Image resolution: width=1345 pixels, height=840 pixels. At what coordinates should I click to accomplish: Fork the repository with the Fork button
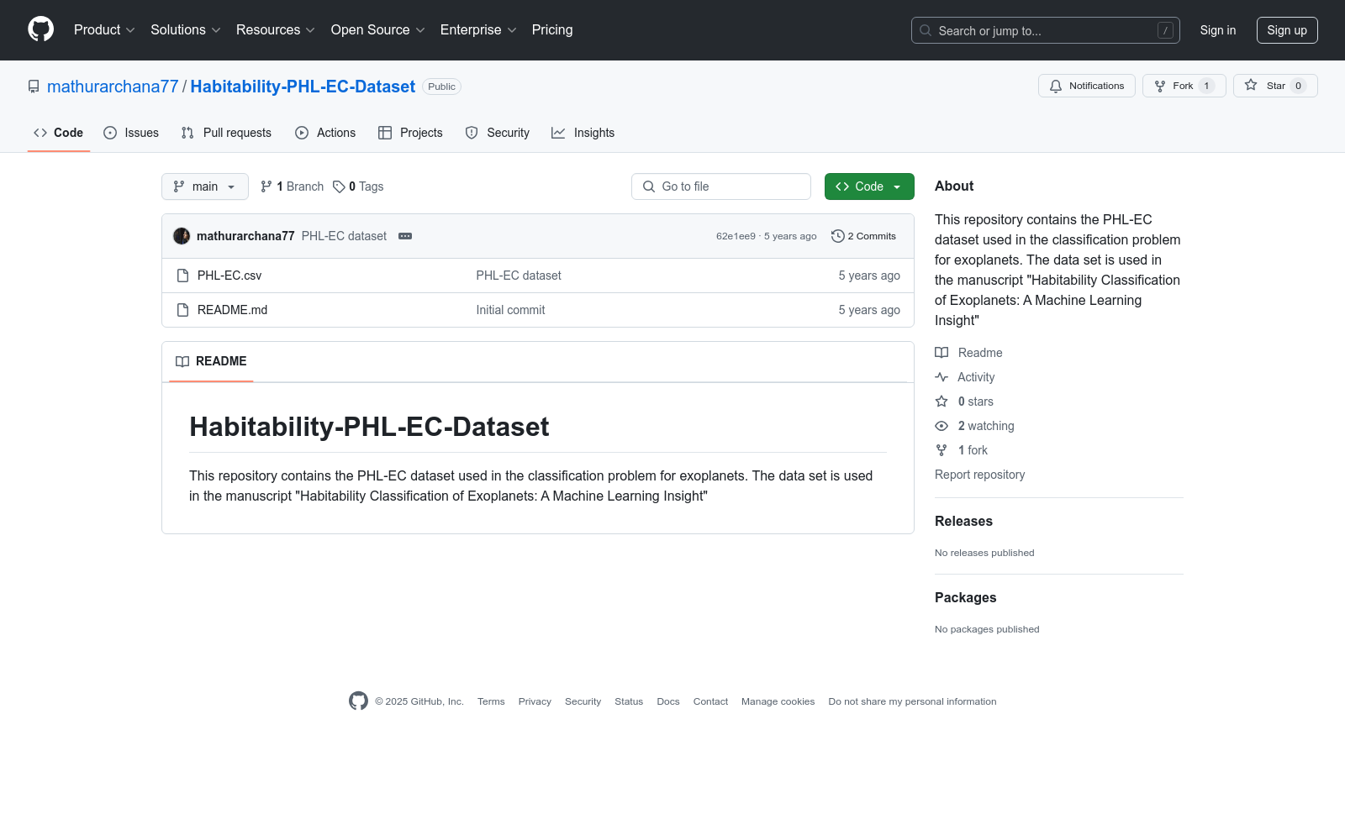pos(1184,86)
